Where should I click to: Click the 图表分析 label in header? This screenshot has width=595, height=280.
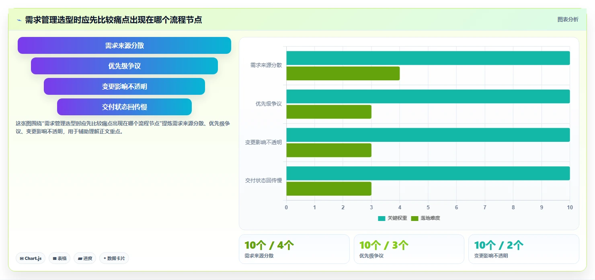(x=568, y=19)
